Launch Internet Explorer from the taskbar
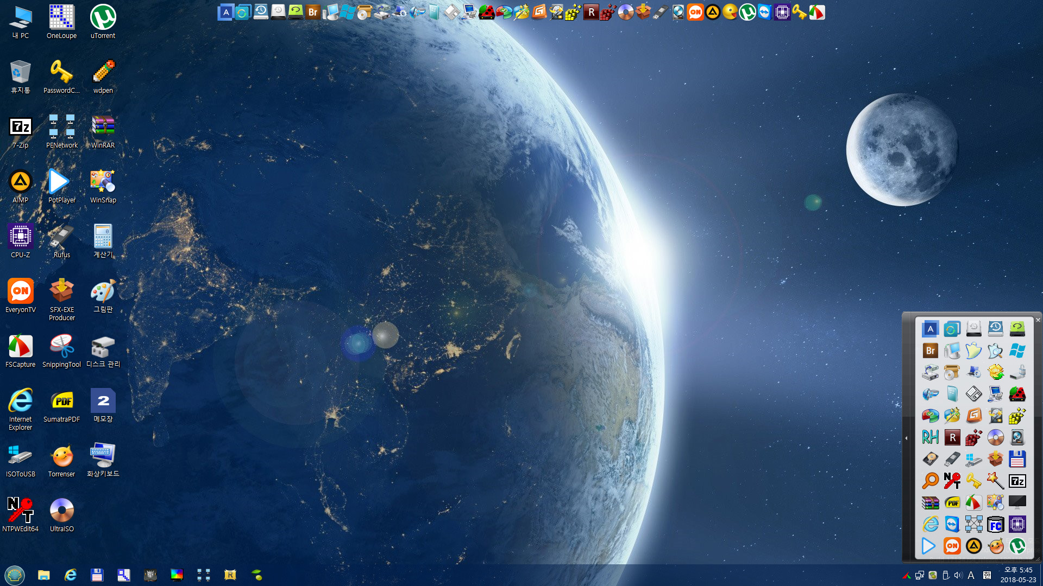Viewport: 1043px width, 586px height. click(x=71, y=575)
